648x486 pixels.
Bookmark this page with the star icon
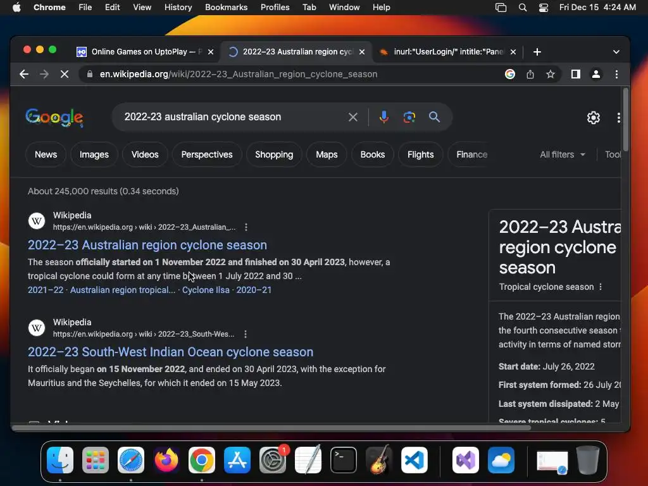[x=551, y=75]
